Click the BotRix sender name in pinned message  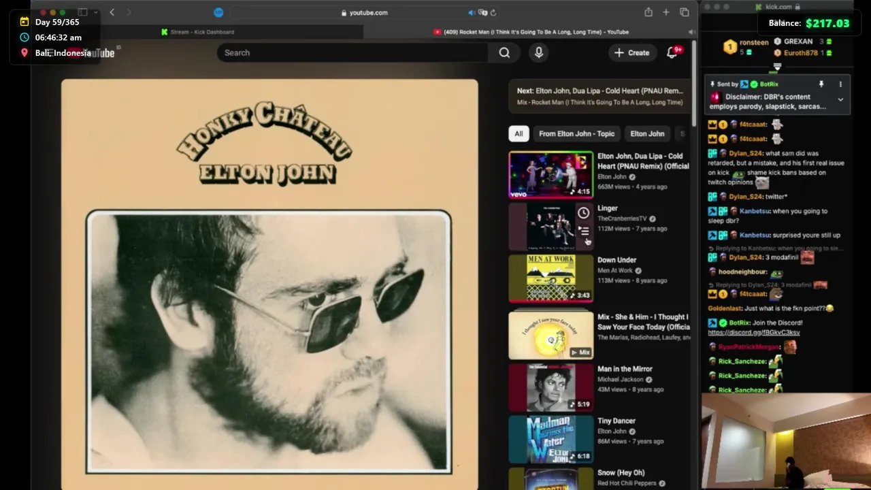[x=769, y=84]
